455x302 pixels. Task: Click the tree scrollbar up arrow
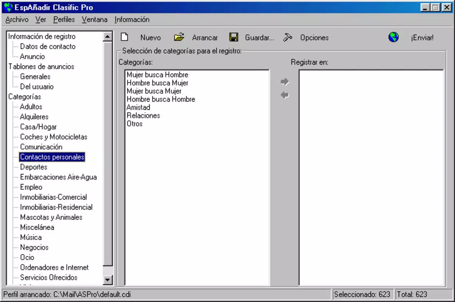point(108,37)
